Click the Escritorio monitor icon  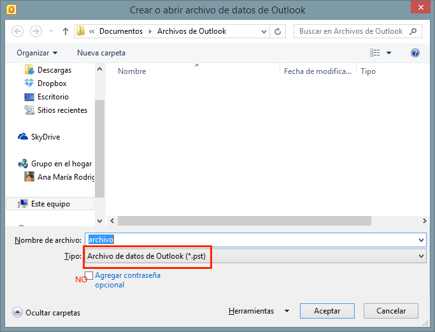pyautogui.click(x=29, y=97)
